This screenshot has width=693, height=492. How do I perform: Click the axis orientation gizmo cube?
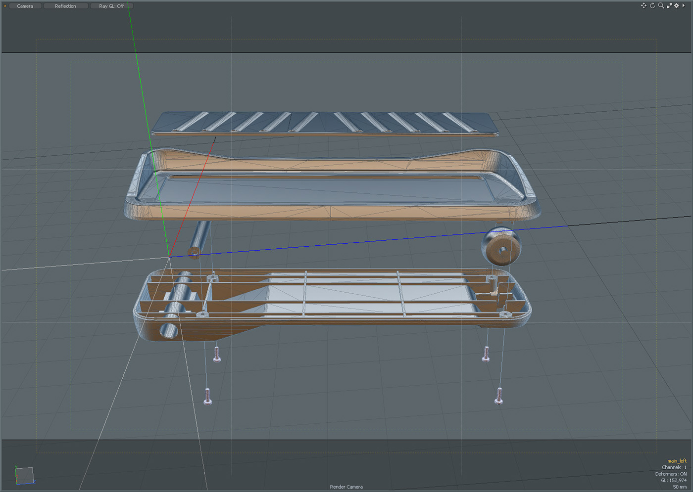(24, 475)
